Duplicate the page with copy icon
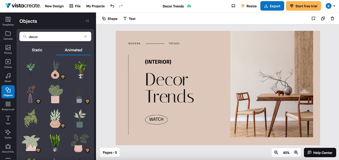 [323, 19]
